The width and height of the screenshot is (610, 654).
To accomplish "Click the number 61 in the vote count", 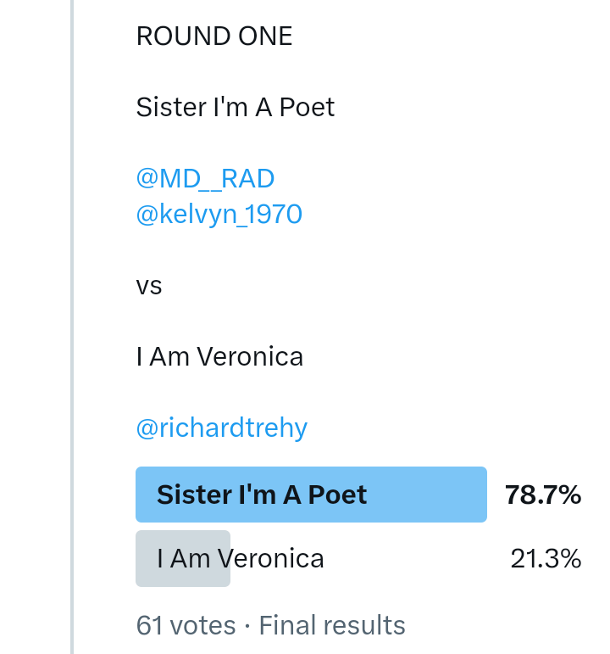I will click(x=149, y=626).
